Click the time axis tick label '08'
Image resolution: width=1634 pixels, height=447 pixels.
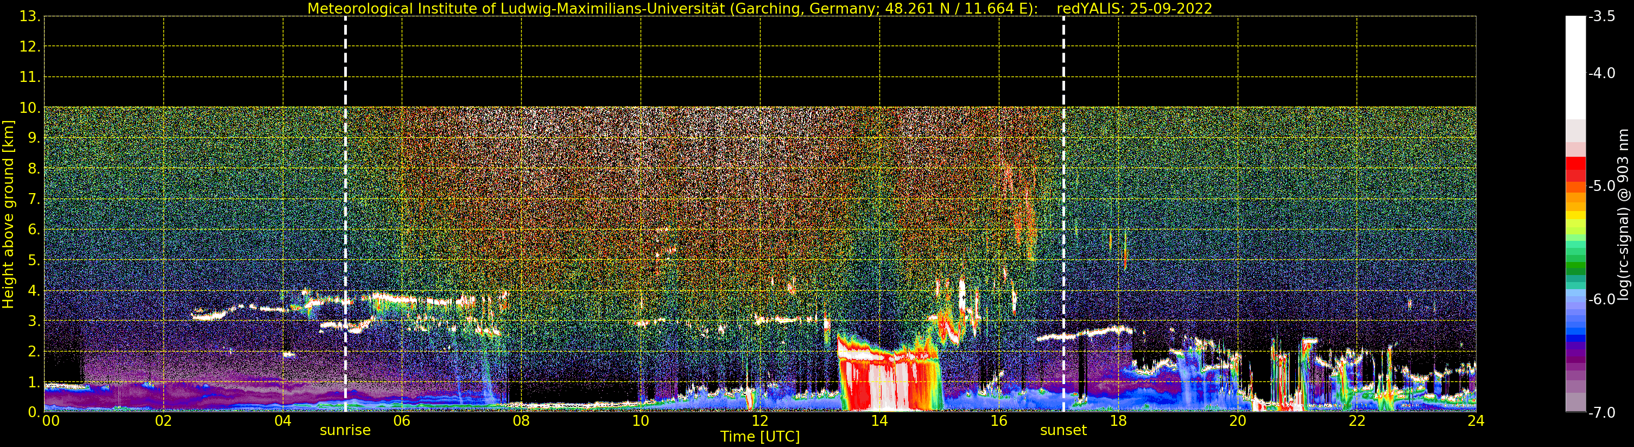tap(521, 421)
